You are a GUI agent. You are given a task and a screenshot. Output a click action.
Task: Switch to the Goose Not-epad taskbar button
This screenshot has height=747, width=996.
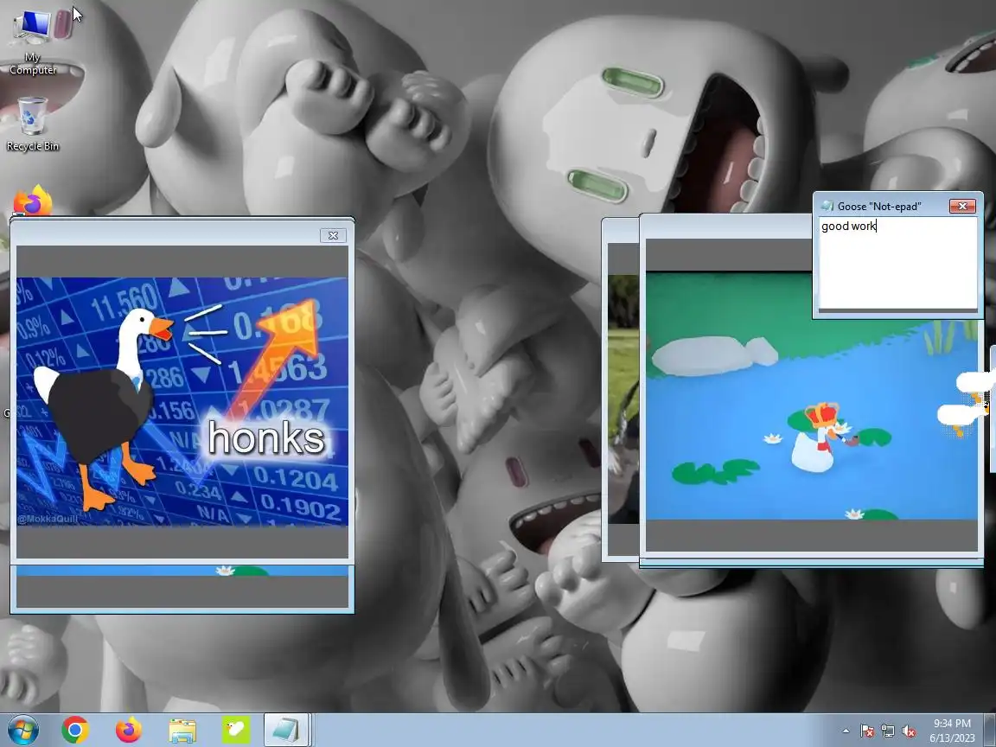(286, 730)
